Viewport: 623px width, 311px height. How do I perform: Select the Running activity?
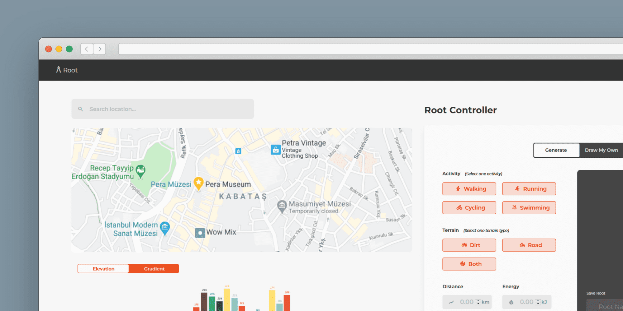[529, 189]
